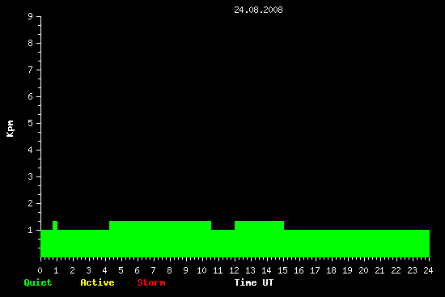Click the hour 21 label on time axis
445x297 pixels.
(x=379, y=270)
